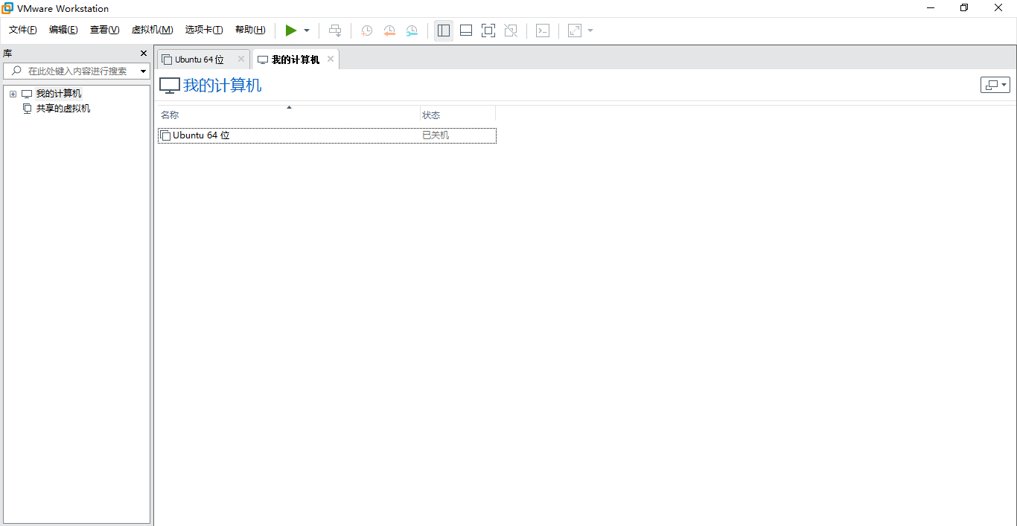
Task: Close the 我的计算机 tab
Action: click(331, 59)
